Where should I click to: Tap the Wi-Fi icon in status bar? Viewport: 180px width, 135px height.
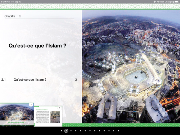pos(158,2)
